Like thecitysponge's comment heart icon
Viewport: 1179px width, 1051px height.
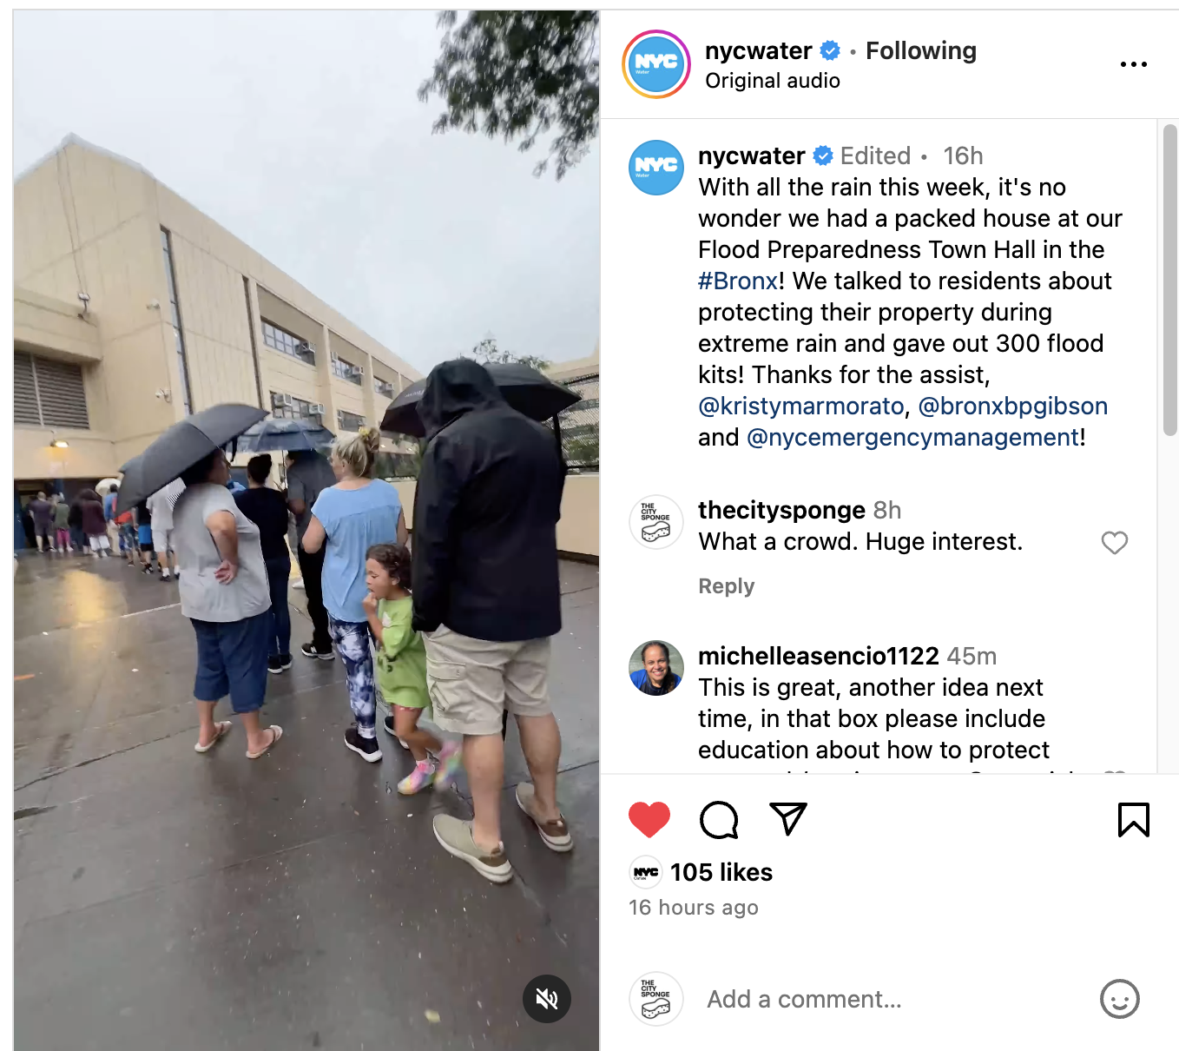coord(1115,543)
